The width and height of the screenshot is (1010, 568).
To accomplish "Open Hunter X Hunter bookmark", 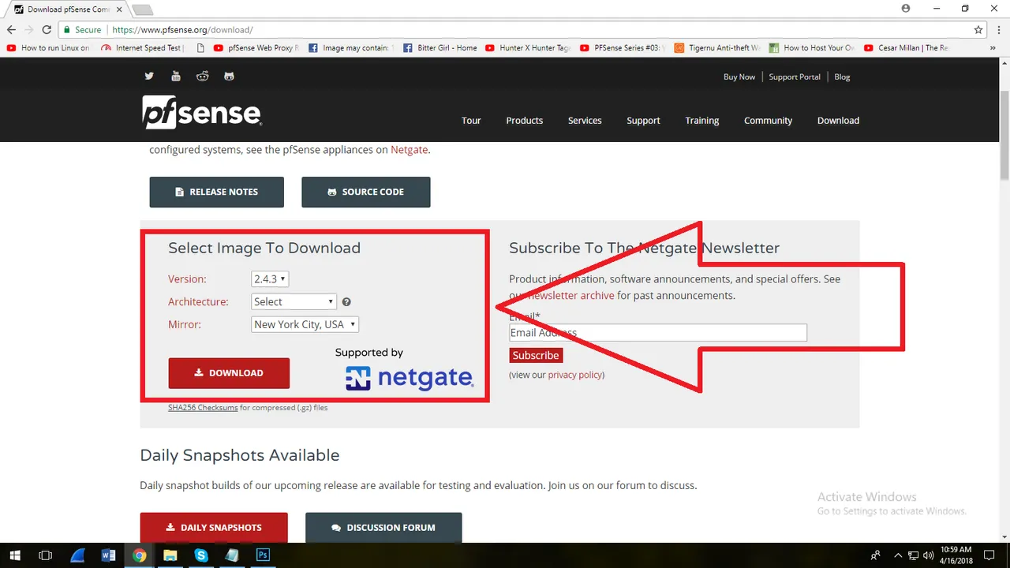I will 528,47.
